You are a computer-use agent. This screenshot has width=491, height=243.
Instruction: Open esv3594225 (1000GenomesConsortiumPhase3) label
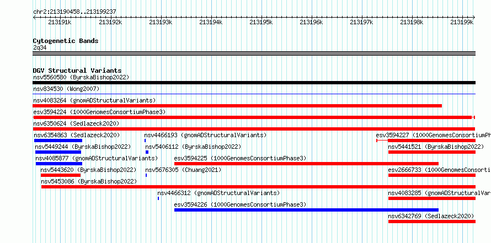[241, 158]
